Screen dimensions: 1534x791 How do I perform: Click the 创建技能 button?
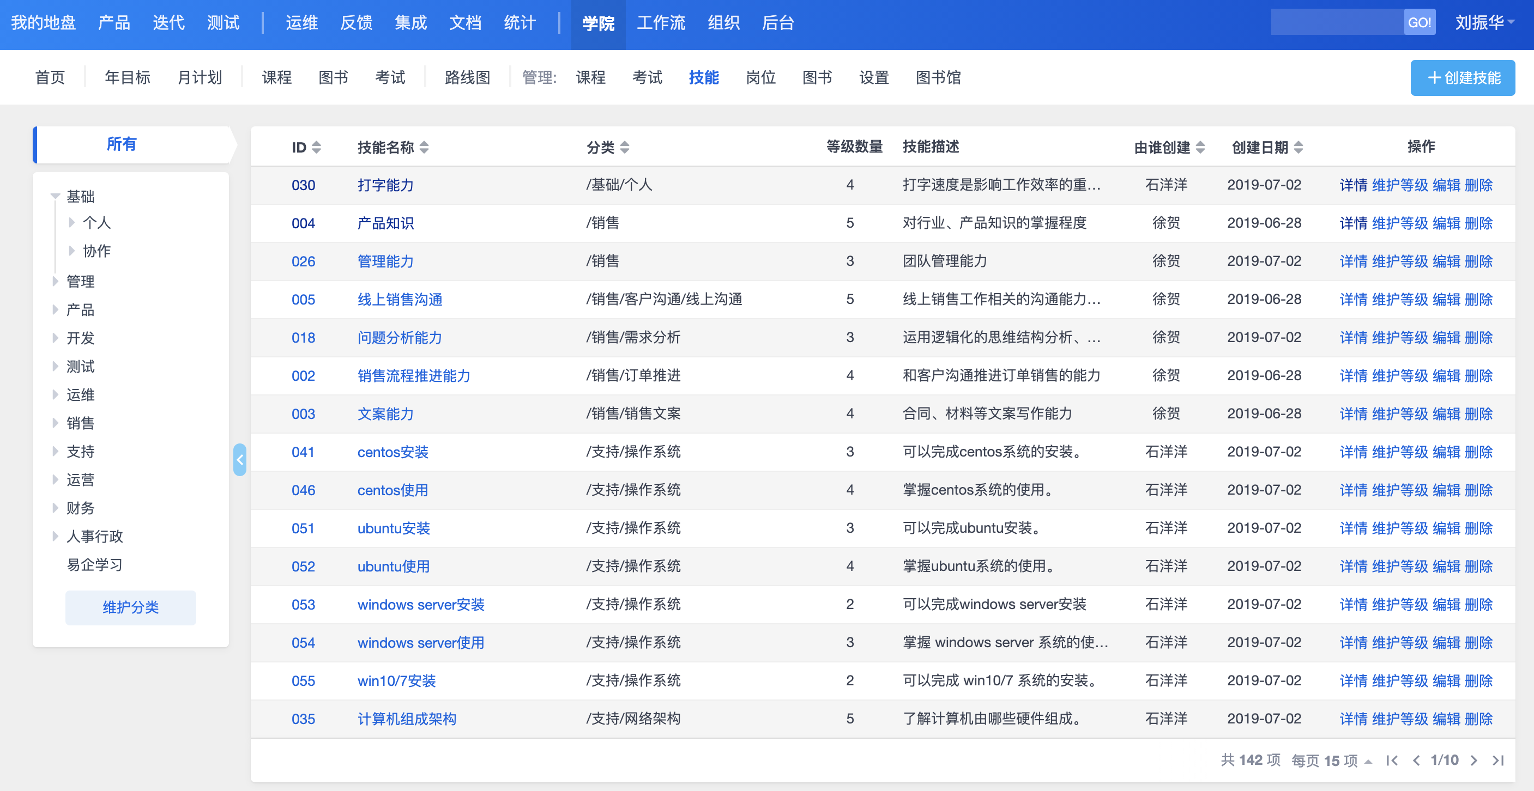click(x=1462, y=77)
